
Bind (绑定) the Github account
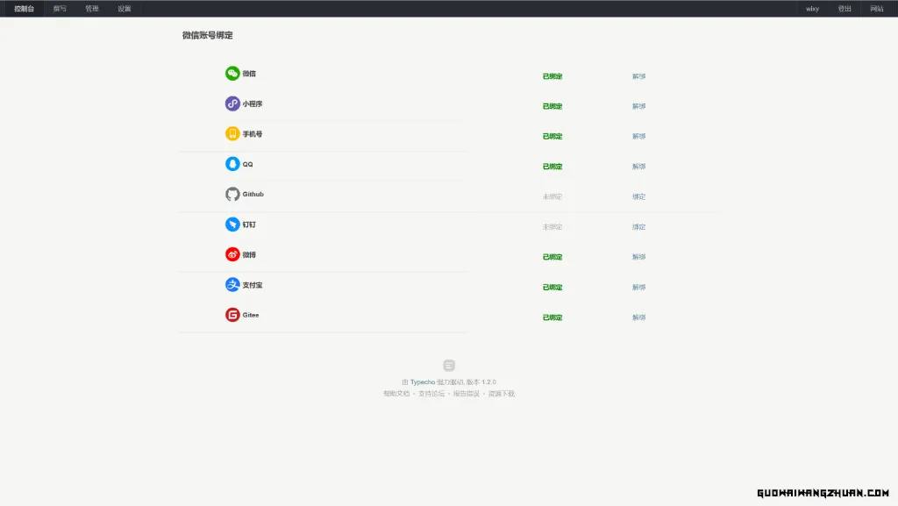[638, 197]
